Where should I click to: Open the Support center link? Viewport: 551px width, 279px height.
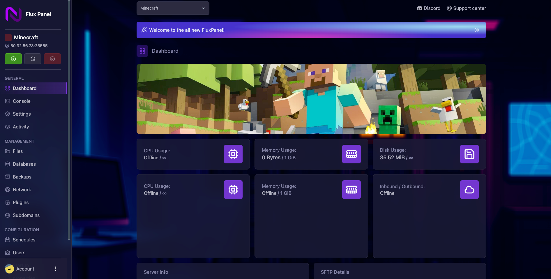point(466,8)
